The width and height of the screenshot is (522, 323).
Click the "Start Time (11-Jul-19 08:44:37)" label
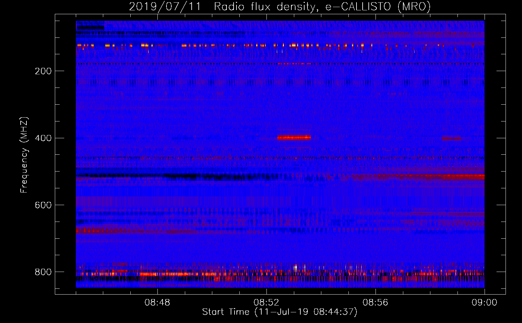tap(280, 312)
